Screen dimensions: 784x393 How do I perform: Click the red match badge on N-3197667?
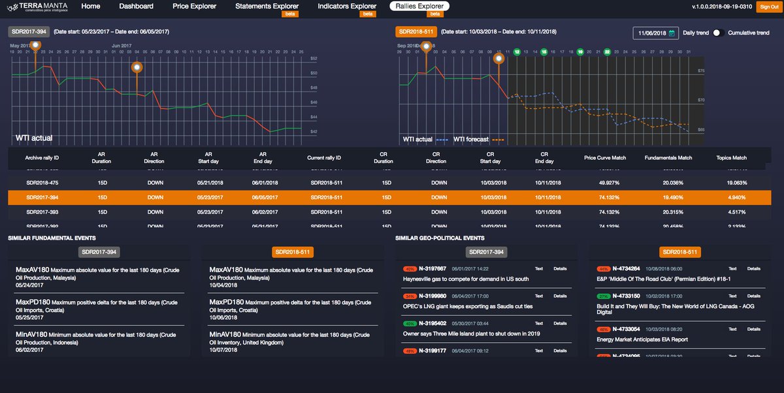click(410, 269)
